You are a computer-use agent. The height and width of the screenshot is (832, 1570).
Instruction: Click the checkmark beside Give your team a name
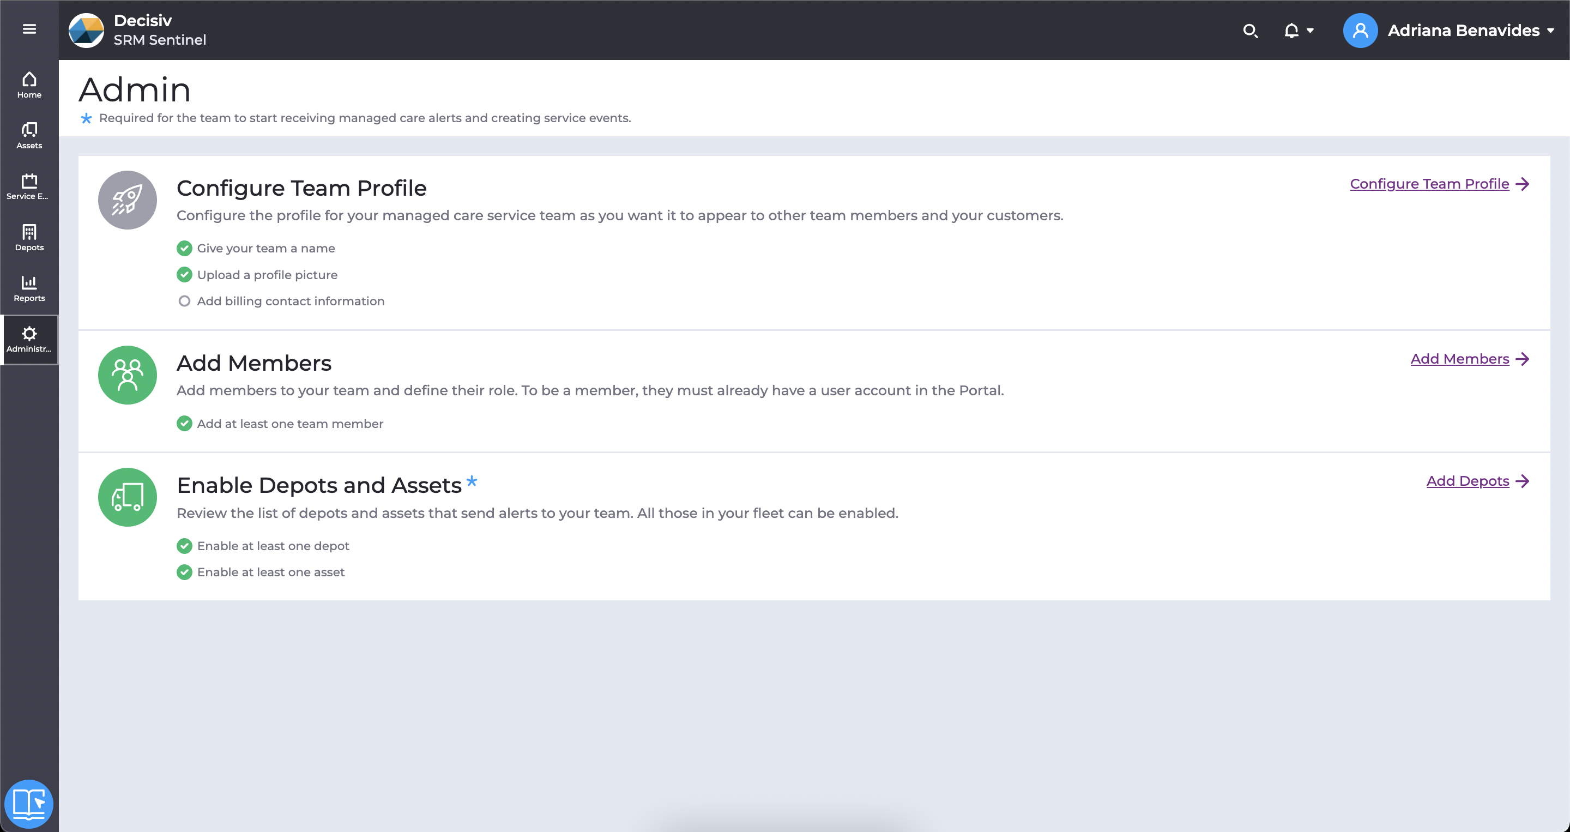click(x=184, y=248)
